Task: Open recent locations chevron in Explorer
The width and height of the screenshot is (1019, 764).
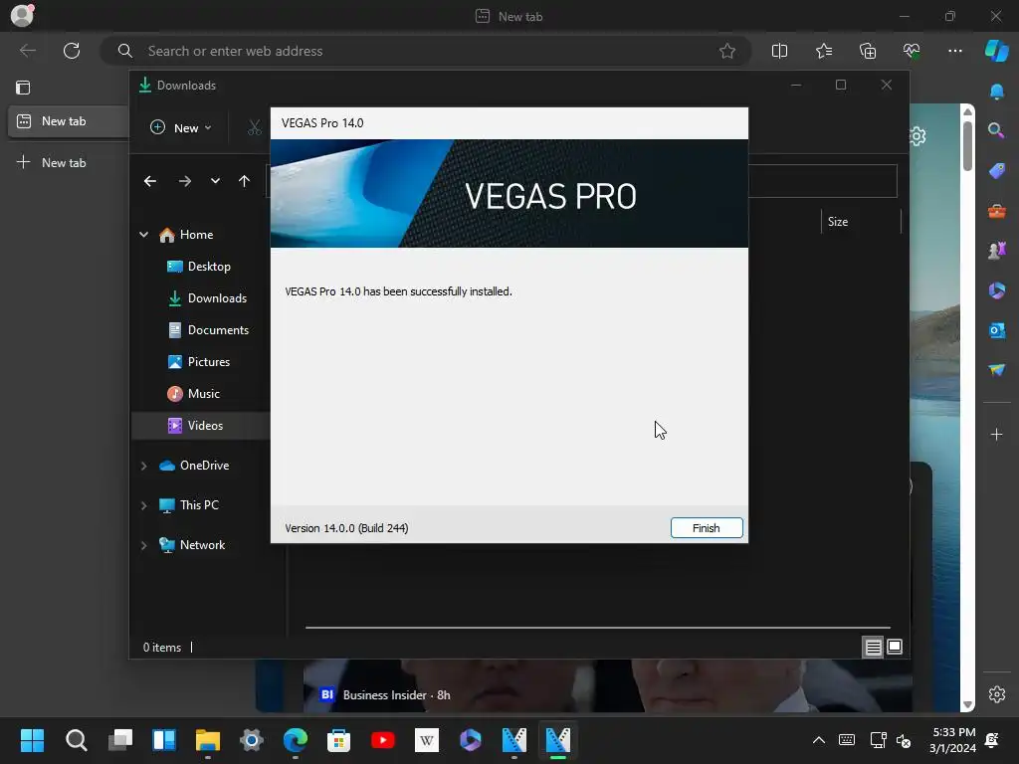Action: [215, 181]
